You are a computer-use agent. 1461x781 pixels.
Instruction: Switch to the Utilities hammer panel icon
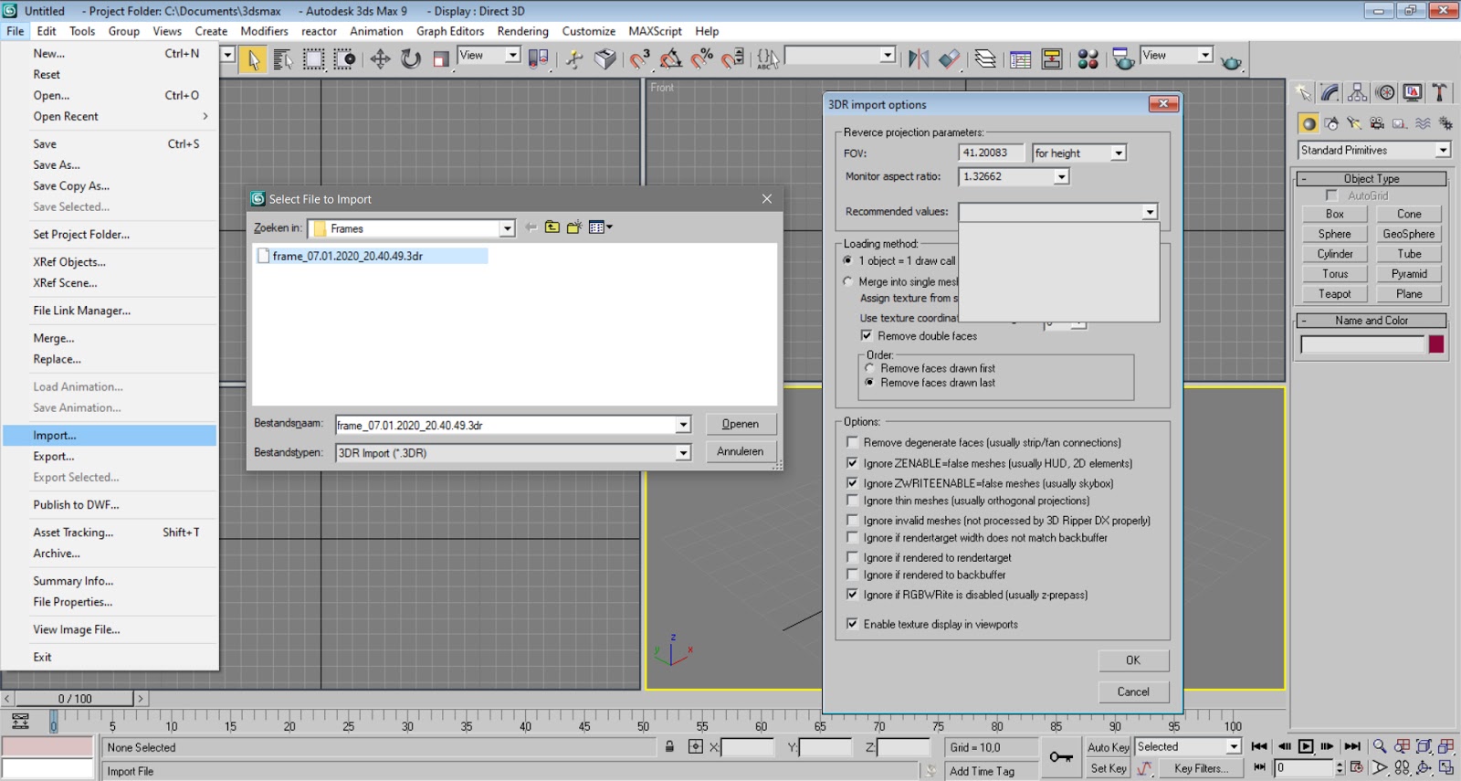pos(1440,92)
